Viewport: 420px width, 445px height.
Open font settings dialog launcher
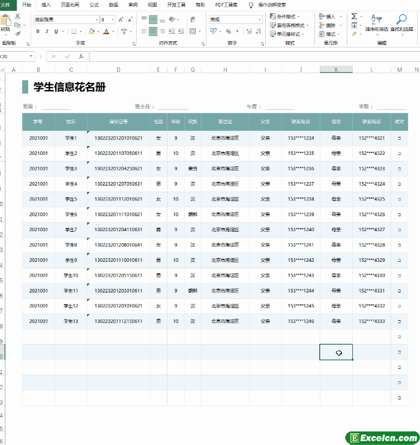pyautogui.click(x=134, y=44)
